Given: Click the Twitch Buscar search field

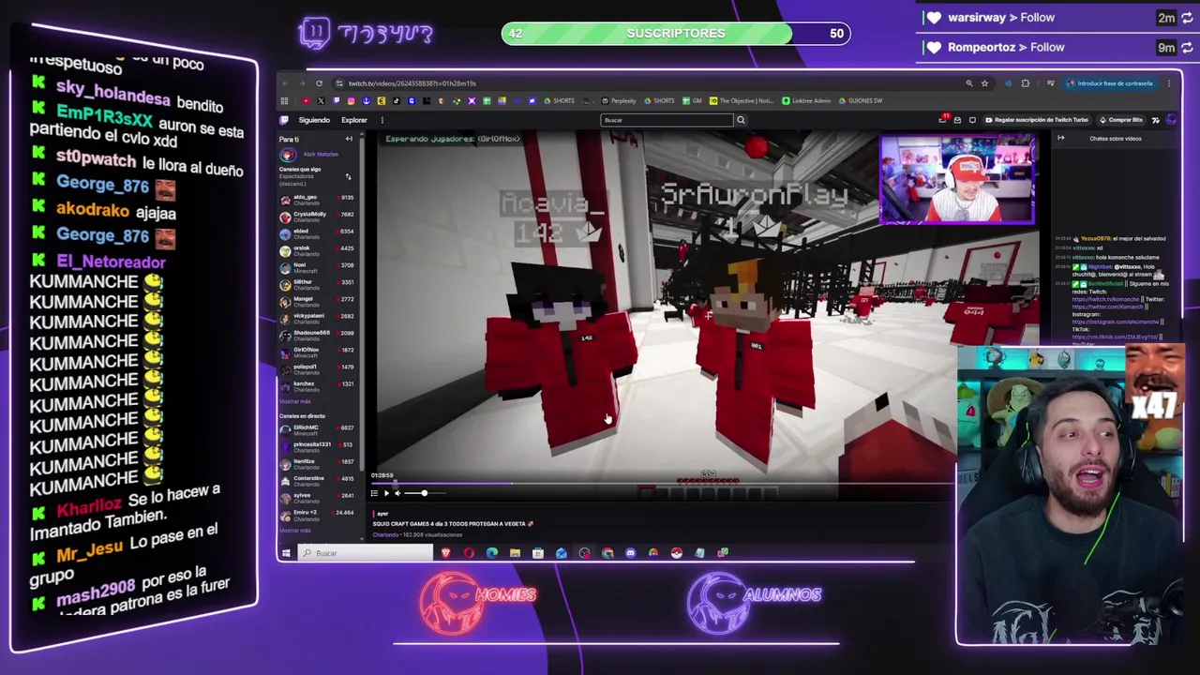Looking at the screenshot, I should [667, 120].
